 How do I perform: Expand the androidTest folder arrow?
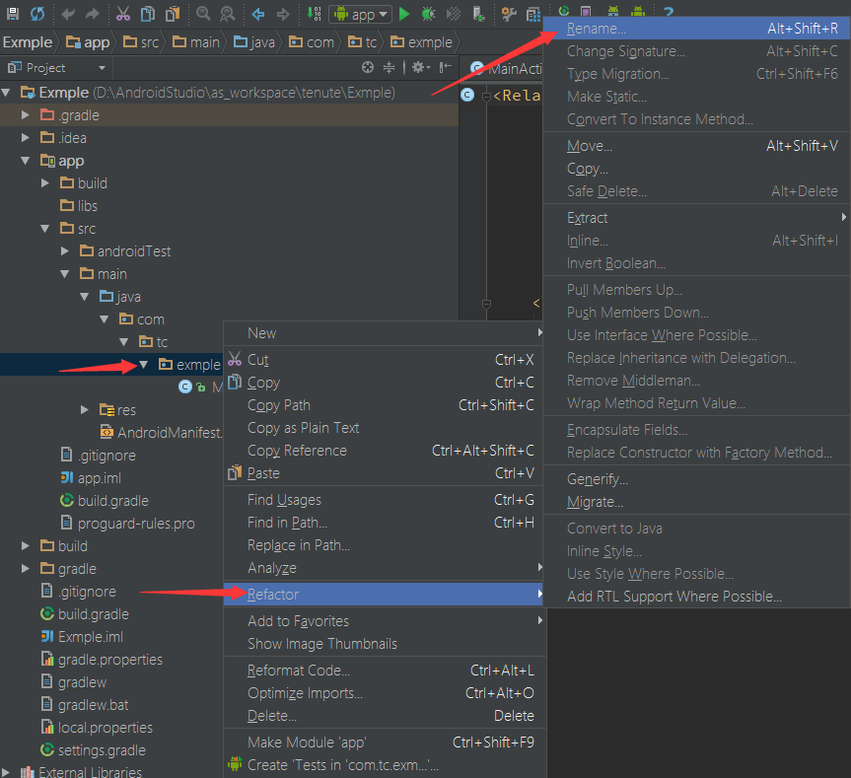coord(64,251)
